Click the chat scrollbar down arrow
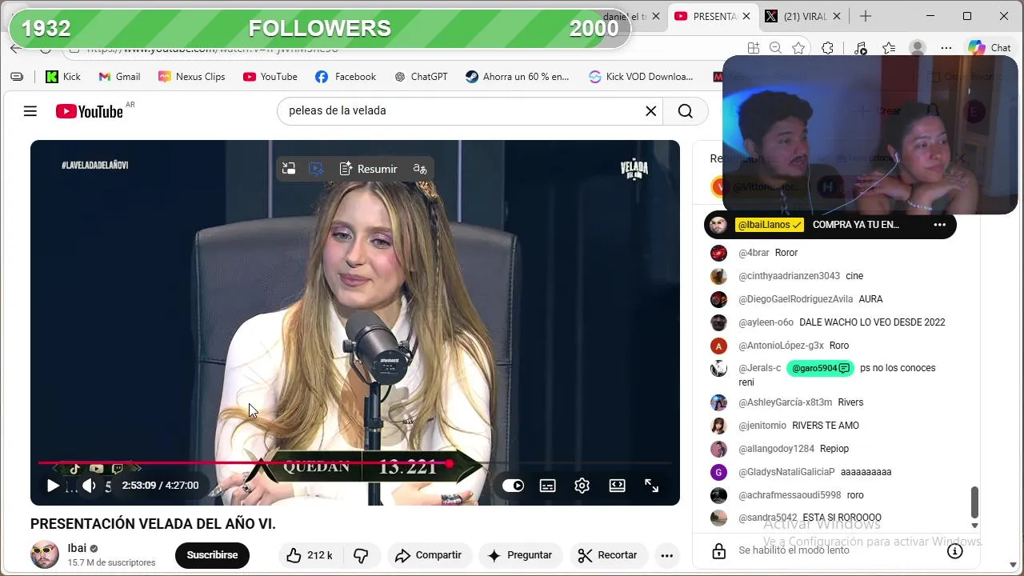 click(974, 526)
